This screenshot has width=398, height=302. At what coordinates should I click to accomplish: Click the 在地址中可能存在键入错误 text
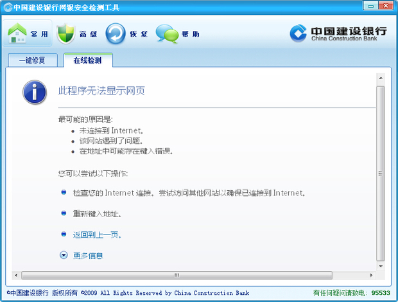pos(126,152)
